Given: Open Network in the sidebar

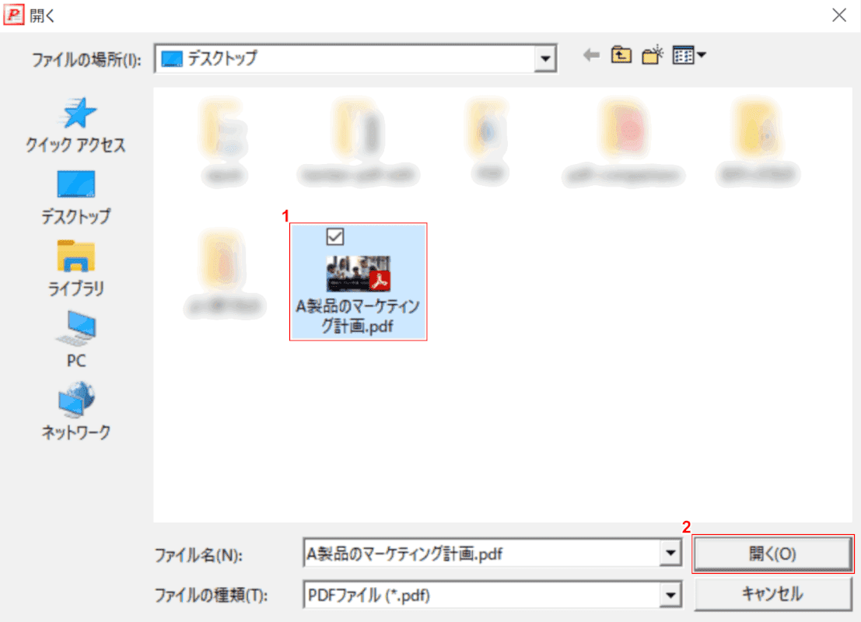Looking at the screenshot, I should click(75, 411).
